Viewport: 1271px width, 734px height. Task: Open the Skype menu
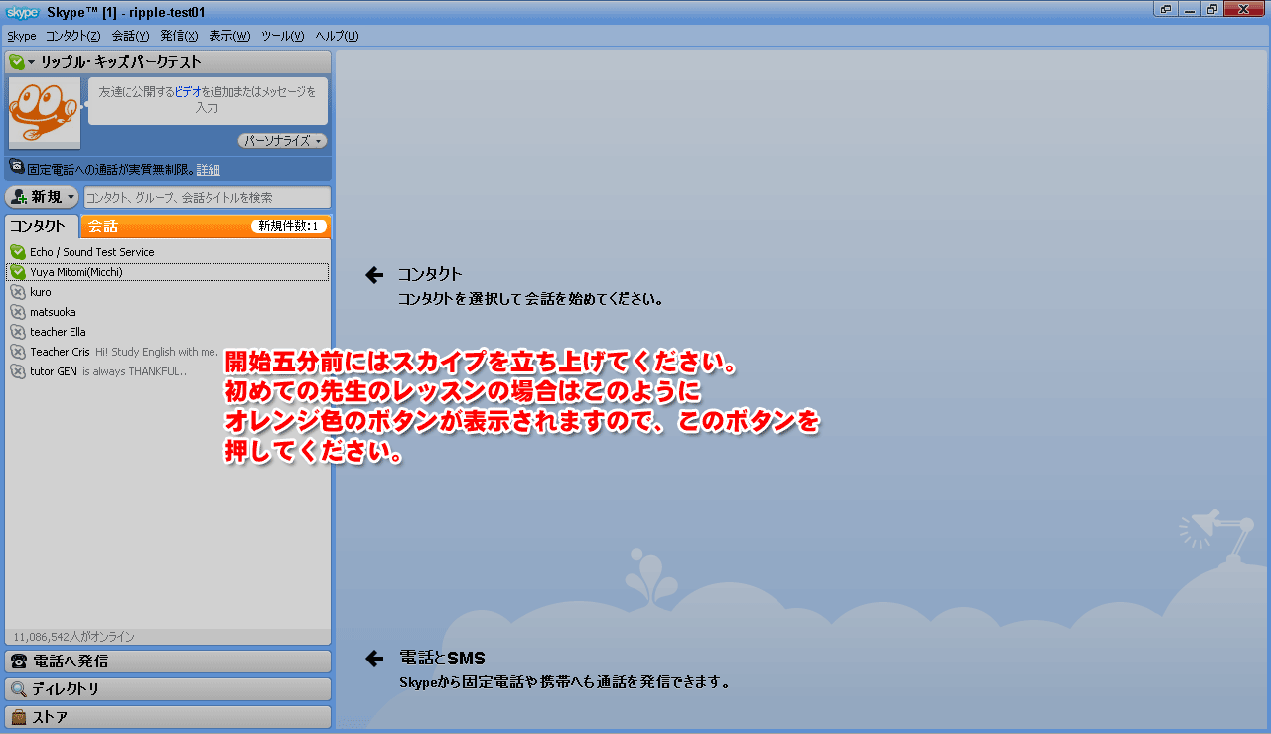pos(21,36)
